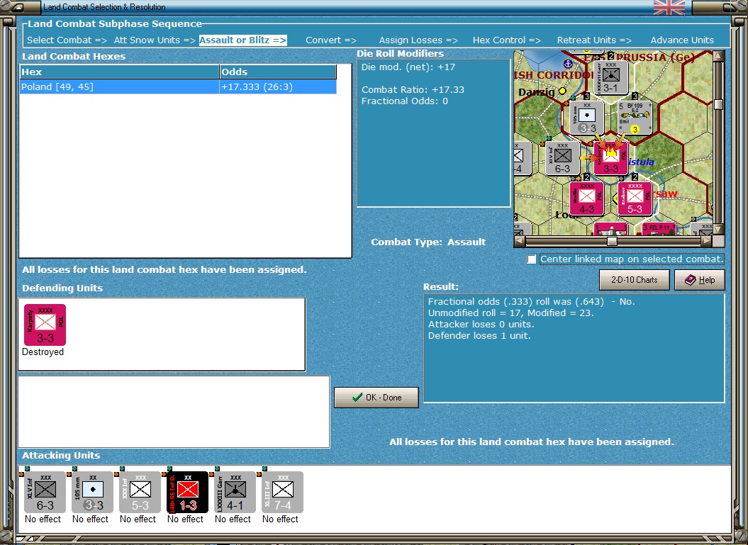Screen dimensions: 748x545
Task: Click the Bf 109 Emil fighter counter on map
Action: click(635, 118)
